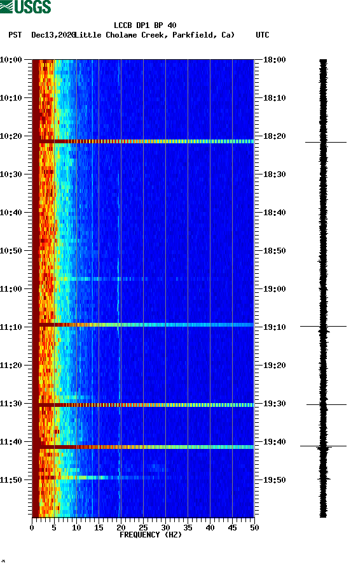Click the '19:20' UTC time label
This screenshot has height=568, width=351.
275,365
